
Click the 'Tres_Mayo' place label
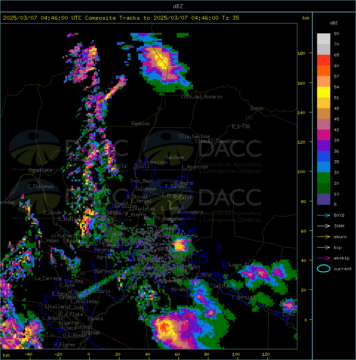[141, 181]
